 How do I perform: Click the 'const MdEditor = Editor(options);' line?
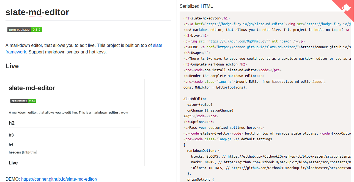click(215, 87)
